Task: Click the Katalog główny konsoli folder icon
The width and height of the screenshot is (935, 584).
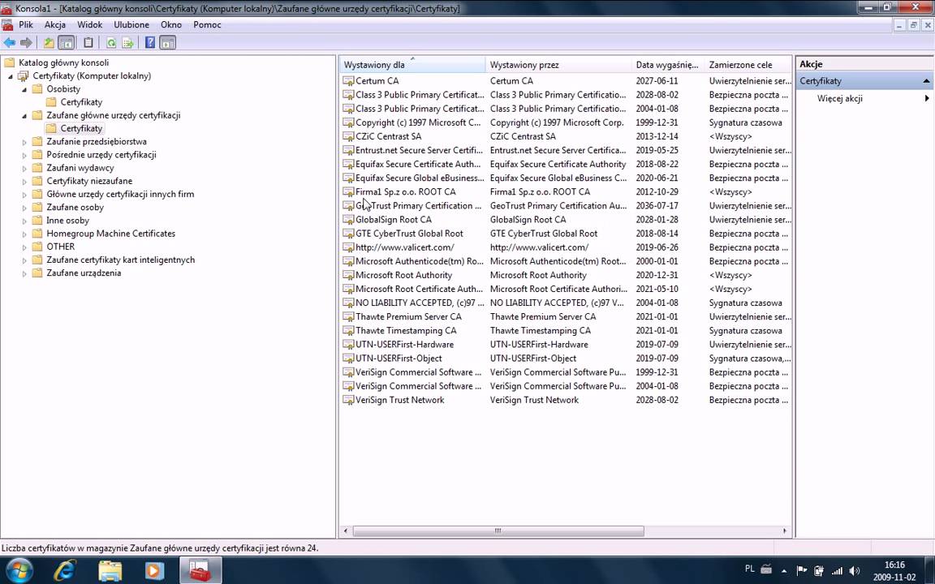Action: pos(9,62)
